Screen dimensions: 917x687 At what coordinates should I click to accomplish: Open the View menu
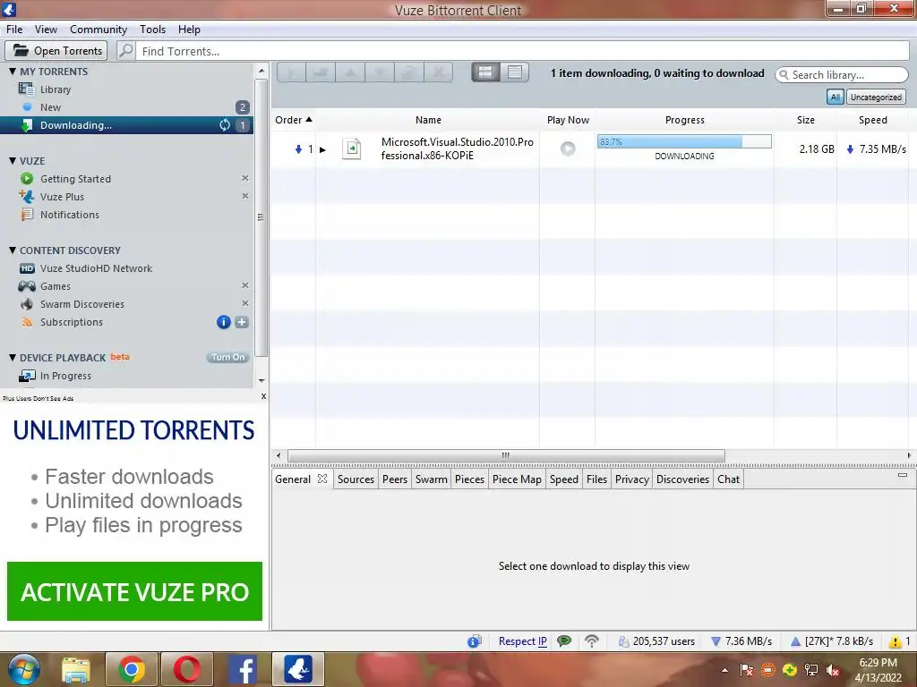46,30
